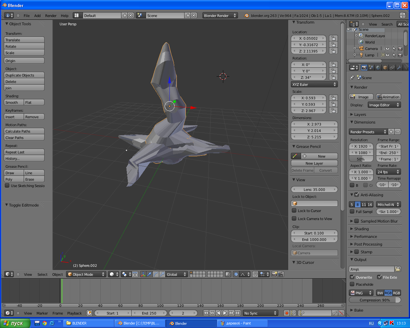Click the lock-to-scene layers icon
This screenshot has width=410, height=328.
tap(228, 274)
